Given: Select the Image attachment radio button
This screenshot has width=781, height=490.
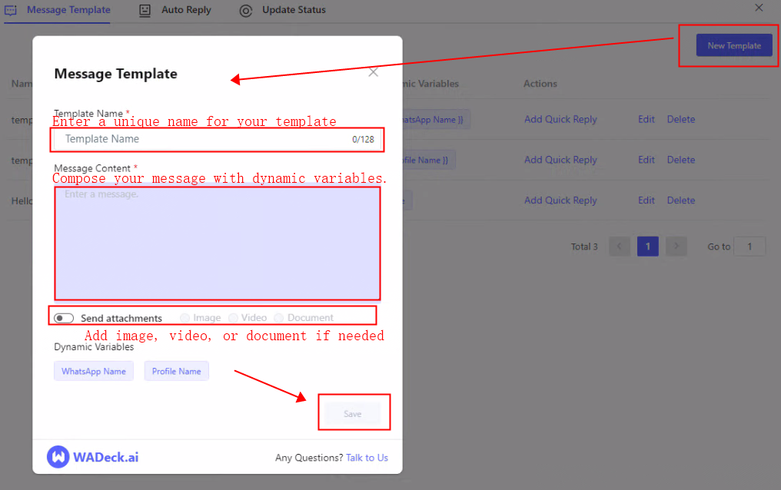Looking at the screenshot, I should point(184,318).
